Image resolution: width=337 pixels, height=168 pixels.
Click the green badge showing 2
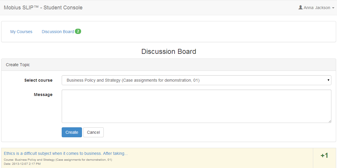coord(78,31)
